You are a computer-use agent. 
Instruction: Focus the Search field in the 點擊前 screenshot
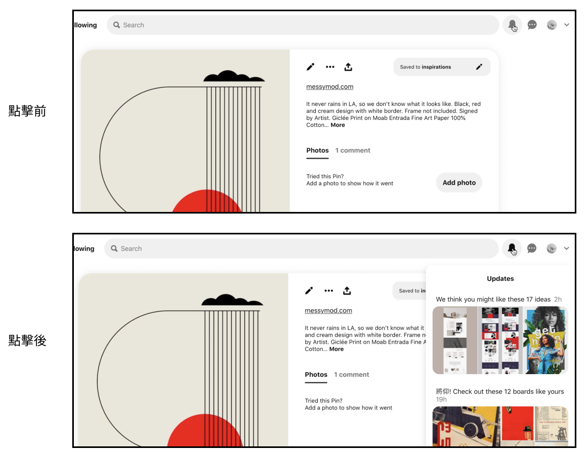coord(303,25)
